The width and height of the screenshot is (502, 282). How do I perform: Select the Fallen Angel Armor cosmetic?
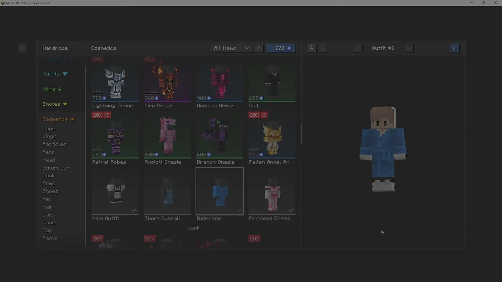tap(272, 139)
